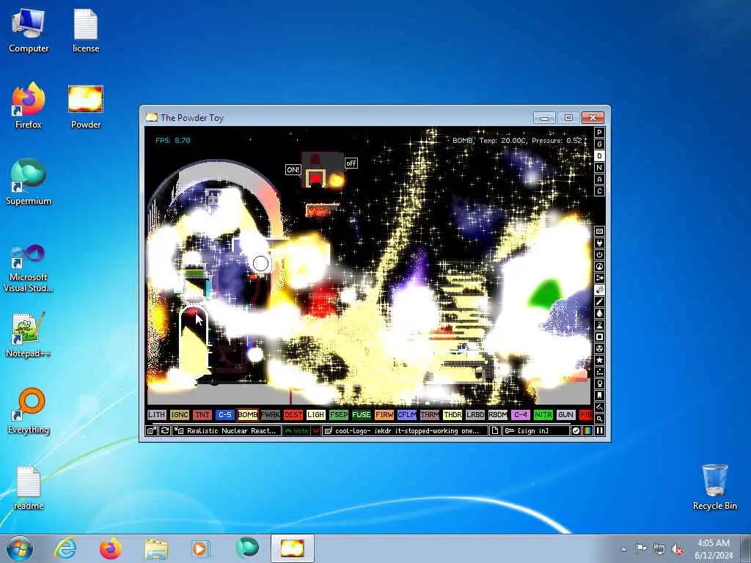This screenshot has height=563, width=751.
Task: Open the console with the C button
Action: coord(599,191)
